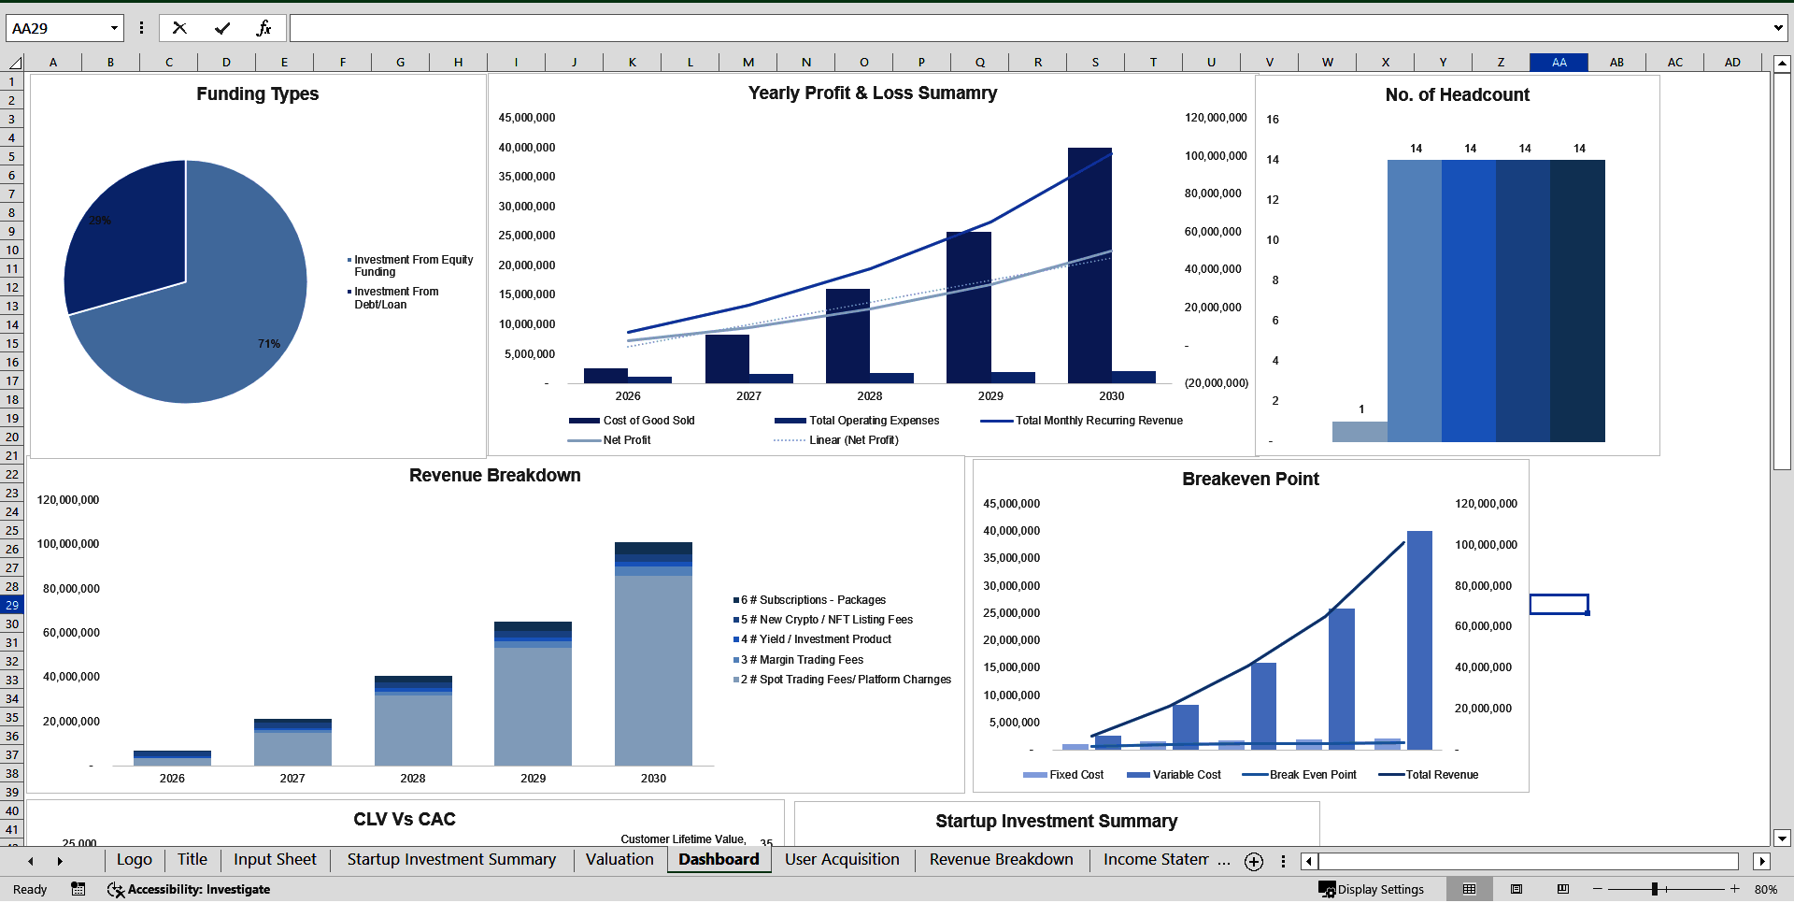Switch to the Input Sheet tab
The width and height of the screenshot is (1794, 903).
click(x=275, y=860)
